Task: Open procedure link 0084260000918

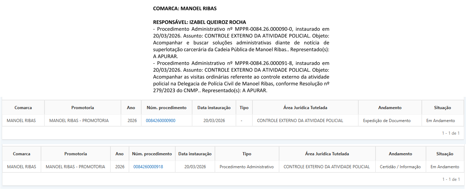Action: [148, 167]
